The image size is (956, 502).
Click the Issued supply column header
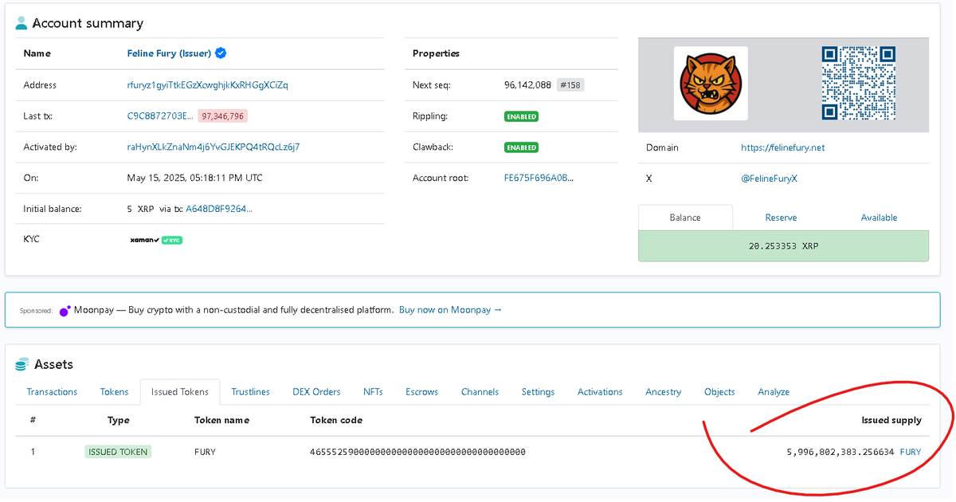(x=891, y=420)
